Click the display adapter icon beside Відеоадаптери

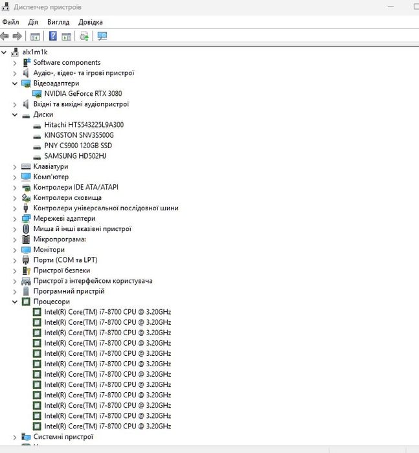(x=26, y=83)
